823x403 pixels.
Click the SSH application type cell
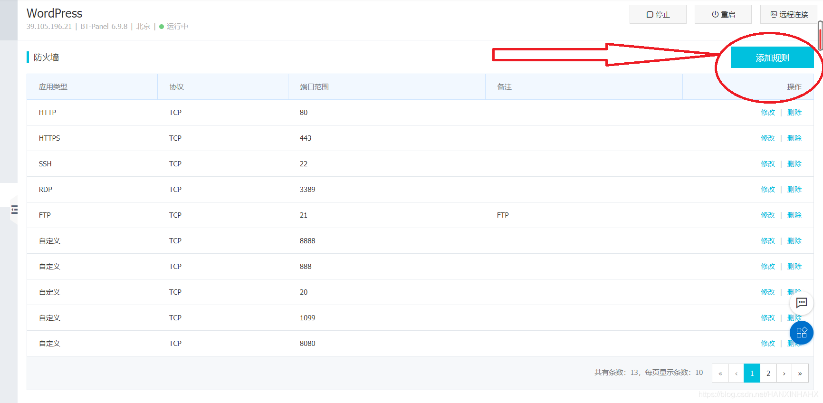(45, 164)
